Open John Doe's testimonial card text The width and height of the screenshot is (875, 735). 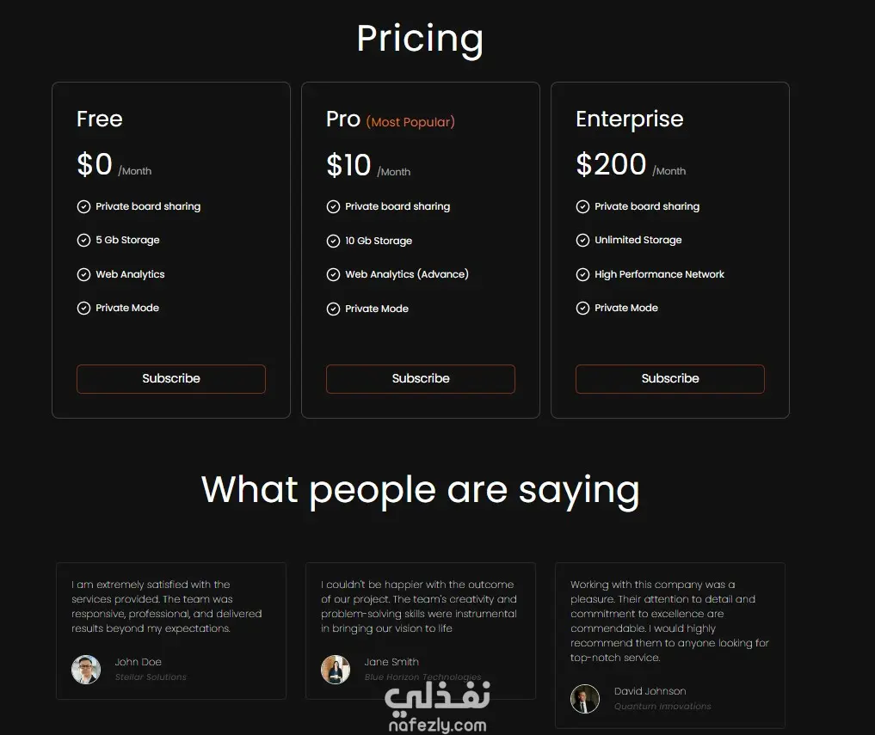(166, 607)
